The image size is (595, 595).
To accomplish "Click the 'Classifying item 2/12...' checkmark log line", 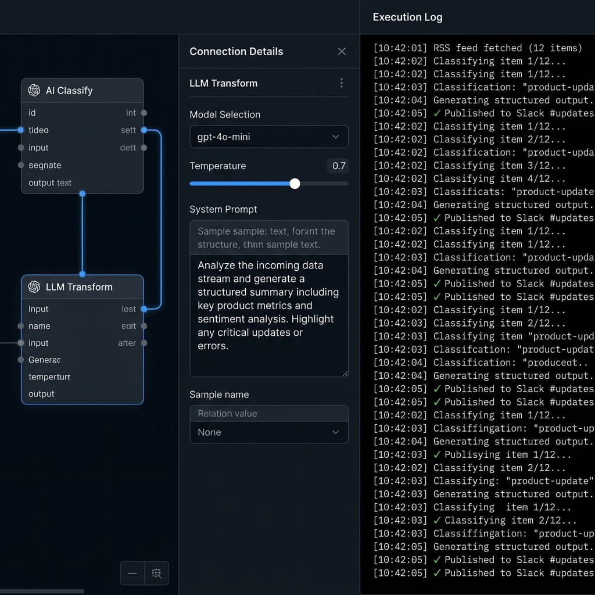I will (475, 520).
